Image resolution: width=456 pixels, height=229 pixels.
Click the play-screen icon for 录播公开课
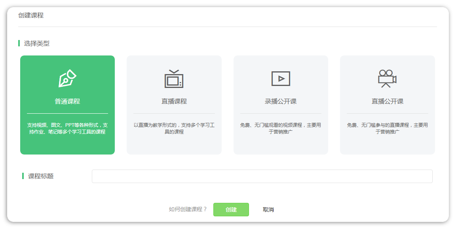(x=281, y=78)
